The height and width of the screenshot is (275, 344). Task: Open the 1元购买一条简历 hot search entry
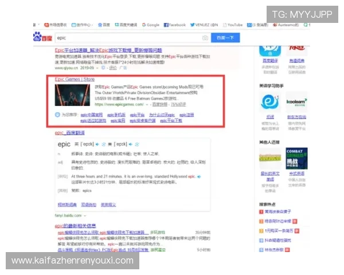coord(279,231)
